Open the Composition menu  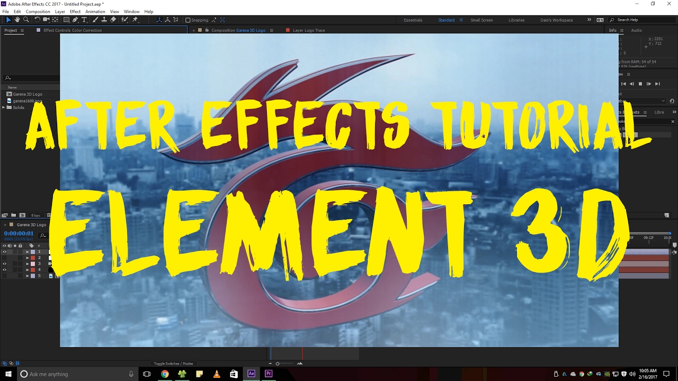point(38,12)
